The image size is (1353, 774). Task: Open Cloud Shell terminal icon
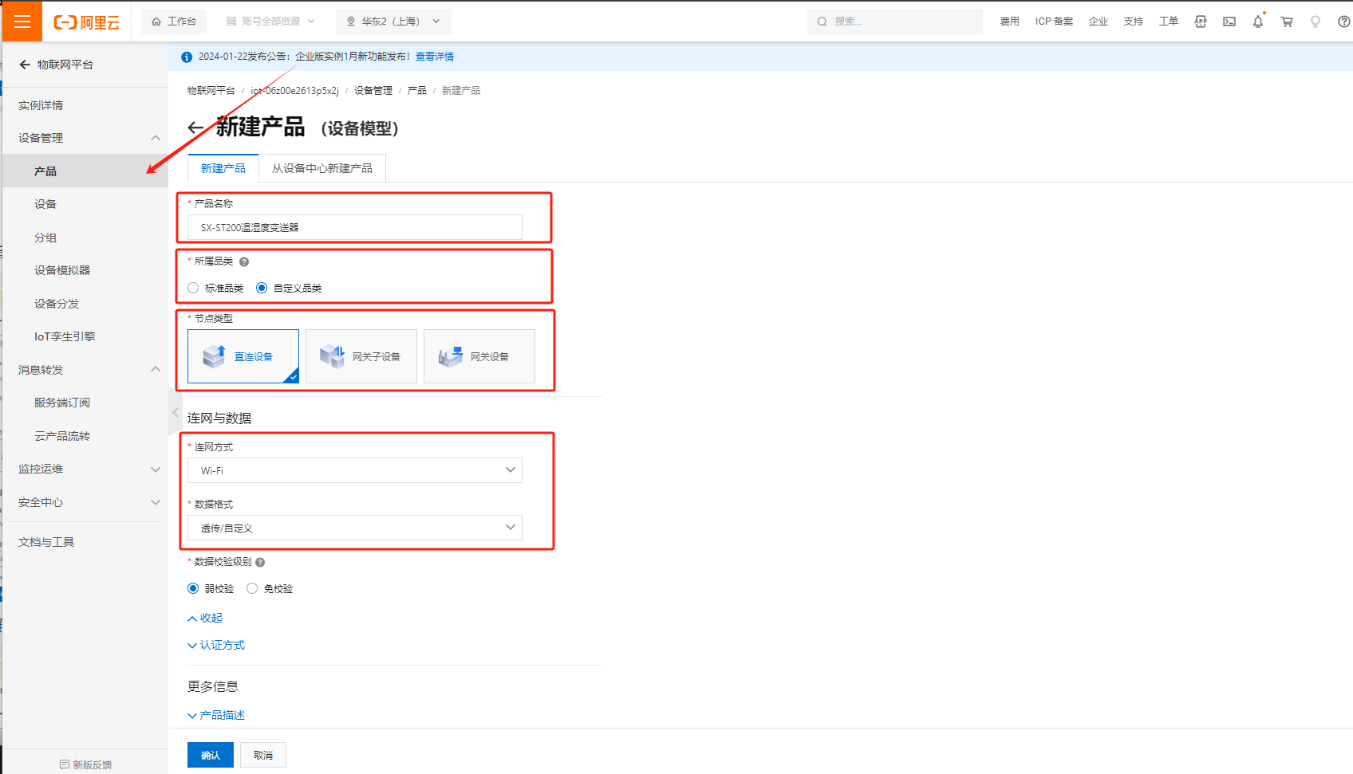pyautogui.click(x=1229, y=22)
